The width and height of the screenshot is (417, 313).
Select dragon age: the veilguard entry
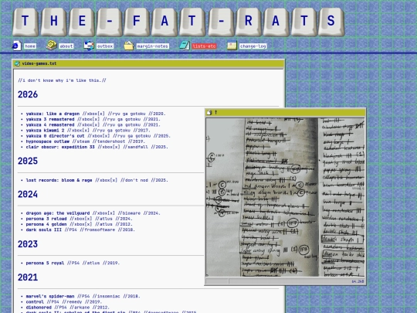tap(93, 213)
